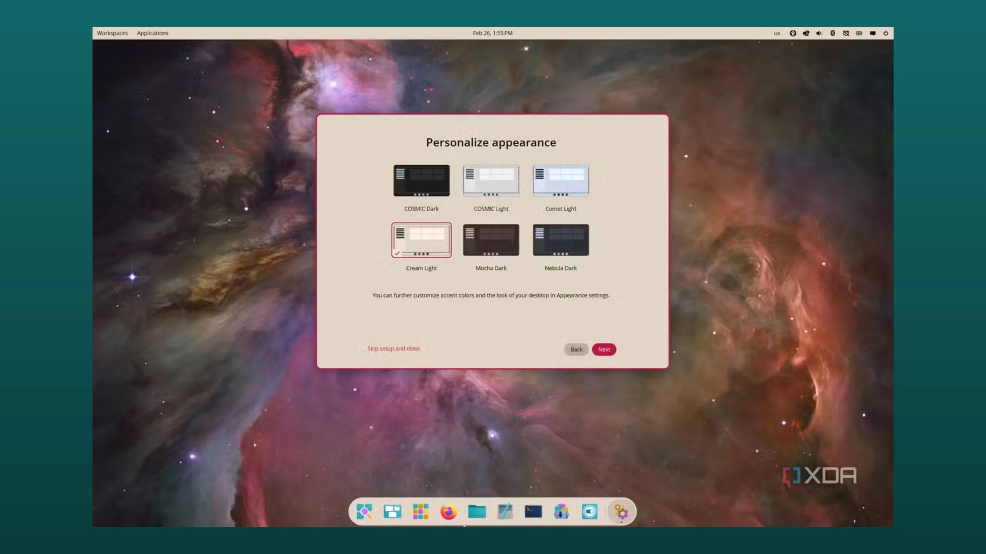This screenshot has width=986, height=554.
Task: Launch Firefox from the dock
Action: point(448,511)
